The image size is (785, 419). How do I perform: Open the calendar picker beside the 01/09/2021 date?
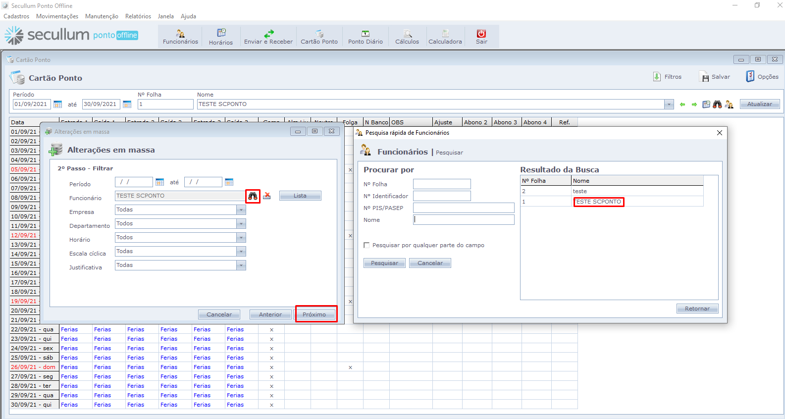click(x=58, y=105)
